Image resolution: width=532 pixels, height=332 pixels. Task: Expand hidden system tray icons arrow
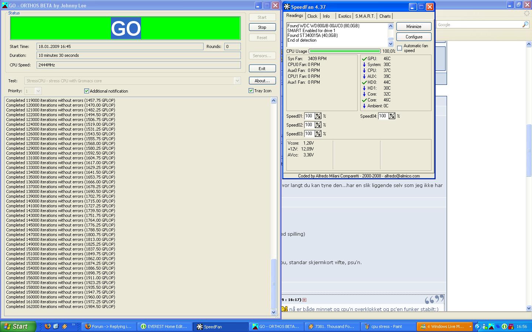pos(477,326)
